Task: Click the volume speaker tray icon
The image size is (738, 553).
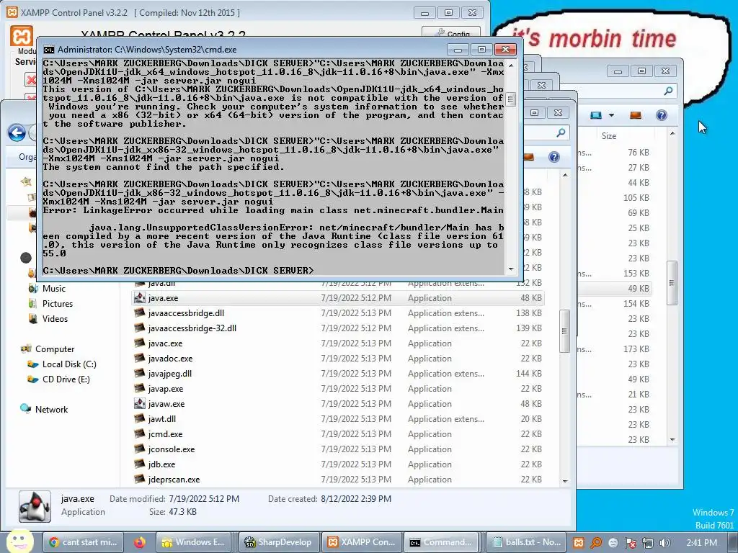Action: pos(664,543)
